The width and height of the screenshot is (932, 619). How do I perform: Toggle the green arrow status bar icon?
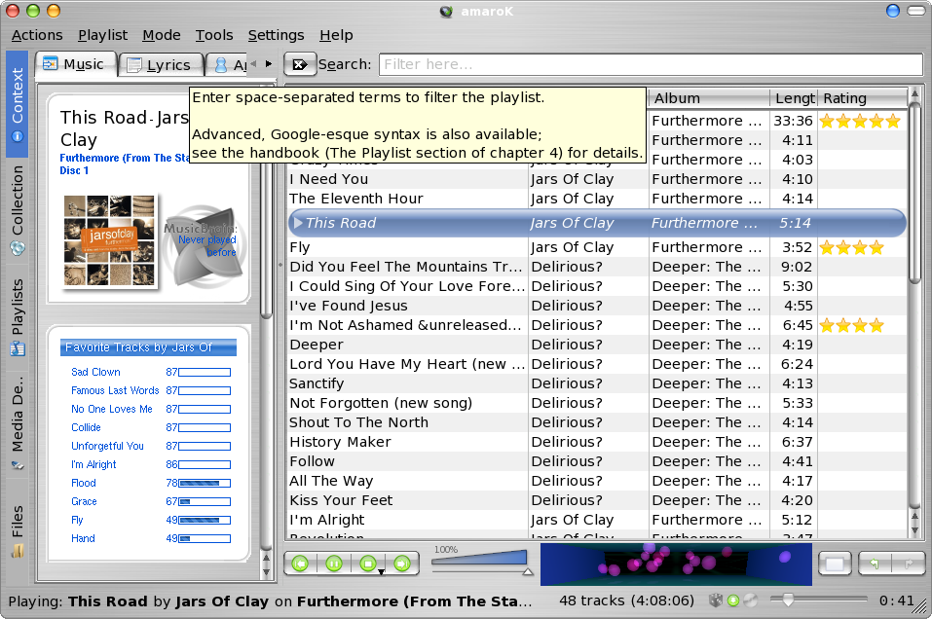[x=733, y=601]
